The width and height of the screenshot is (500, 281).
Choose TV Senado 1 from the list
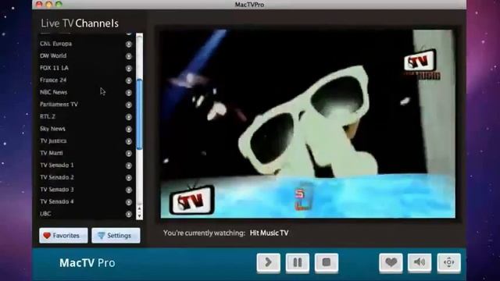click(57, 165)
